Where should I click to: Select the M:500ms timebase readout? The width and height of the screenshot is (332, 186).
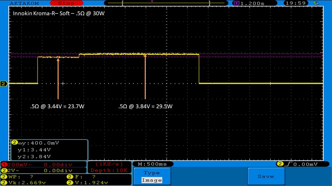153,164
